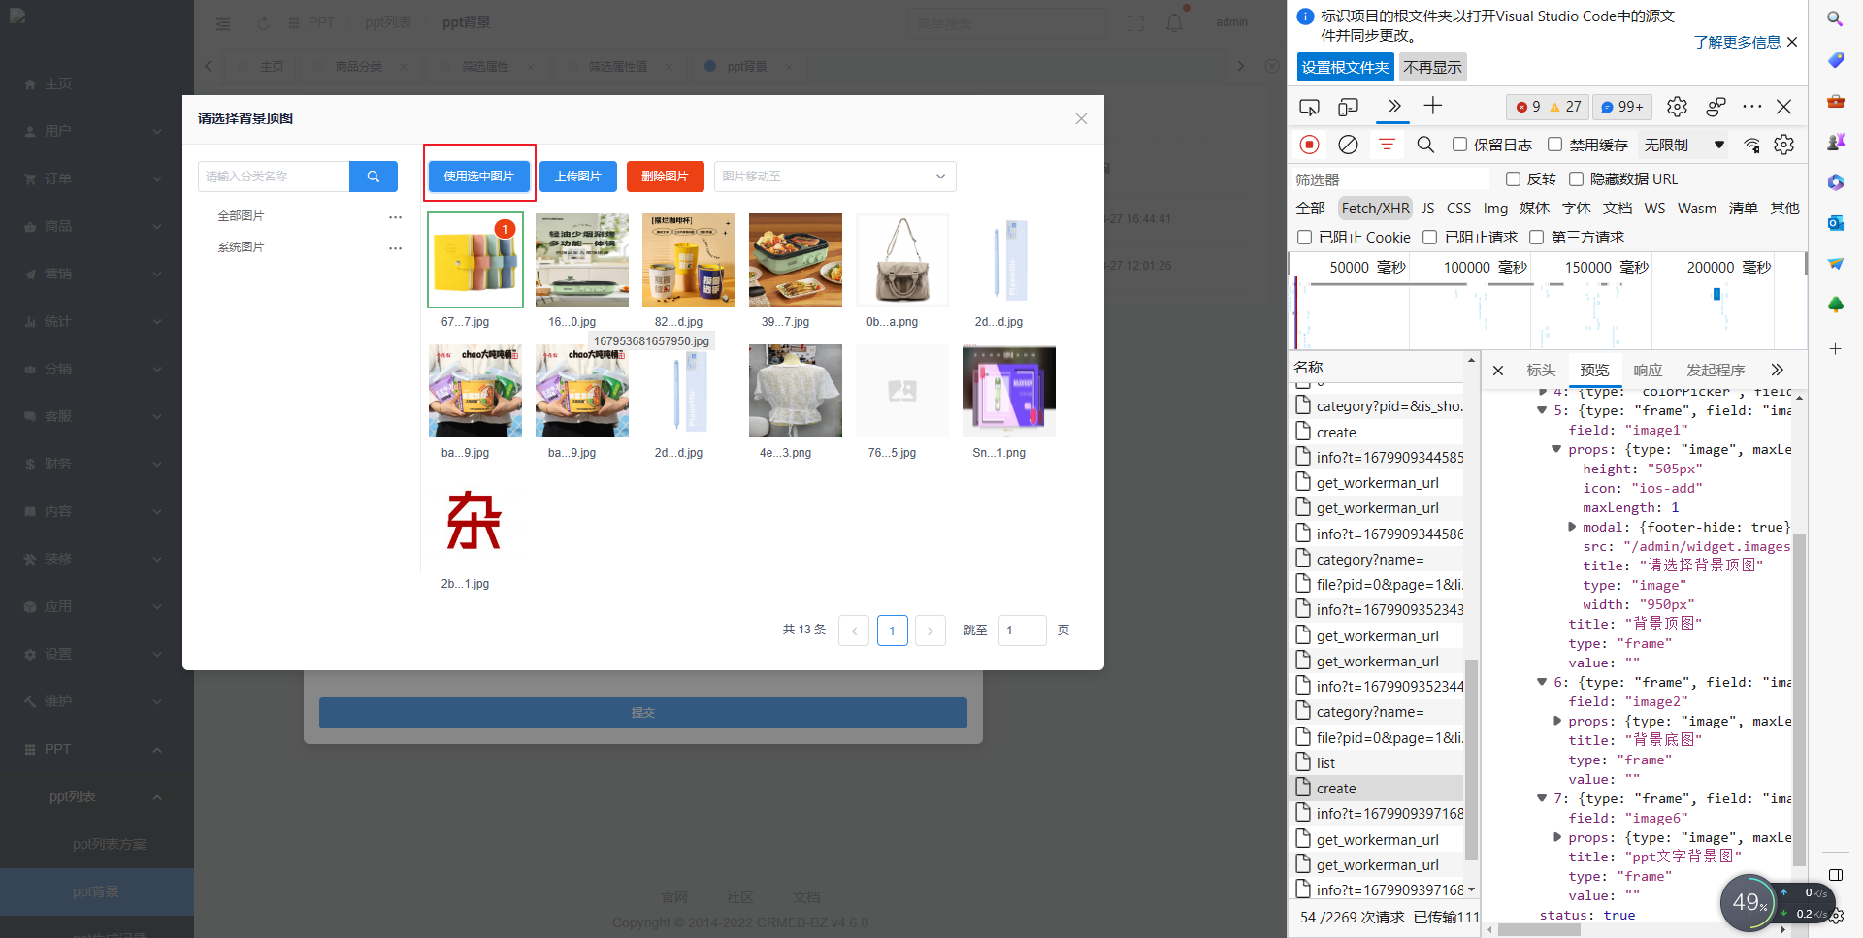Select the 0b...a.png handbag thumbnail
This screenshot has height=938, width=1863.
tap(902, 260)
